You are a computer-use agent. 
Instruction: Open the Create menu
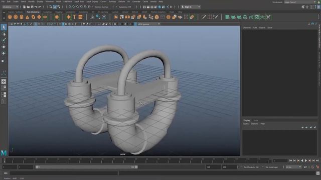(16, 1)
